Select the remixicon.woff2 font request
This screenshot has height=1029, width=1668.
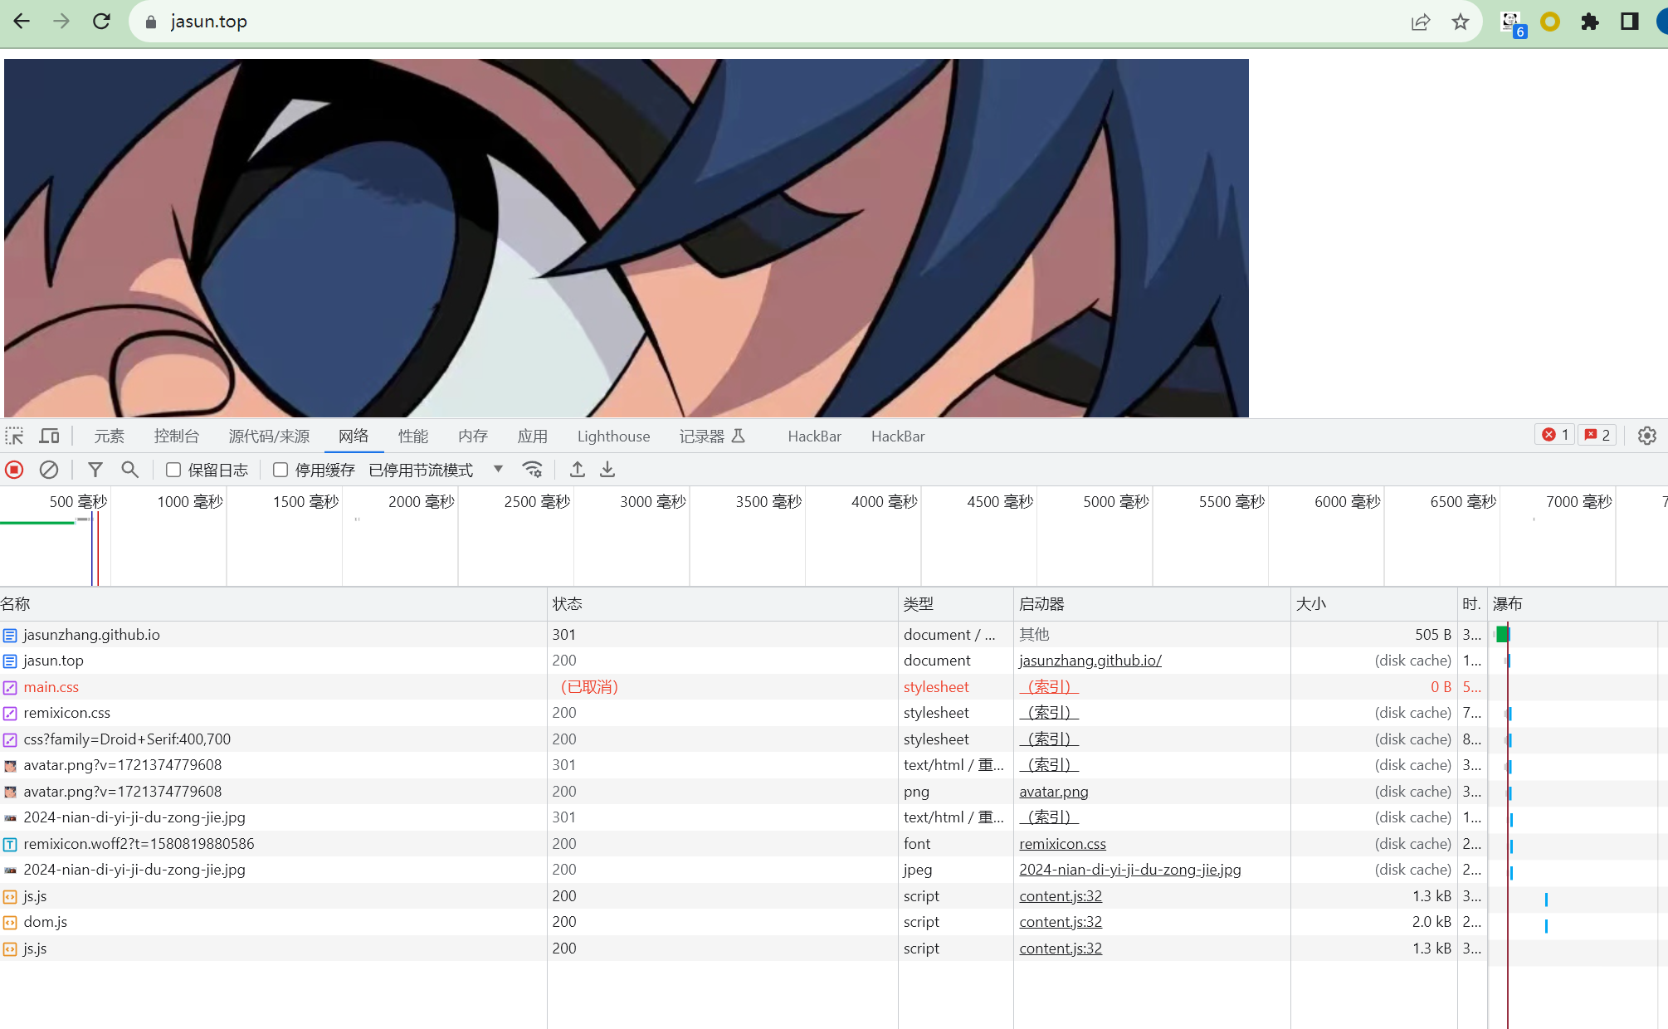click(x=833, y=844)
